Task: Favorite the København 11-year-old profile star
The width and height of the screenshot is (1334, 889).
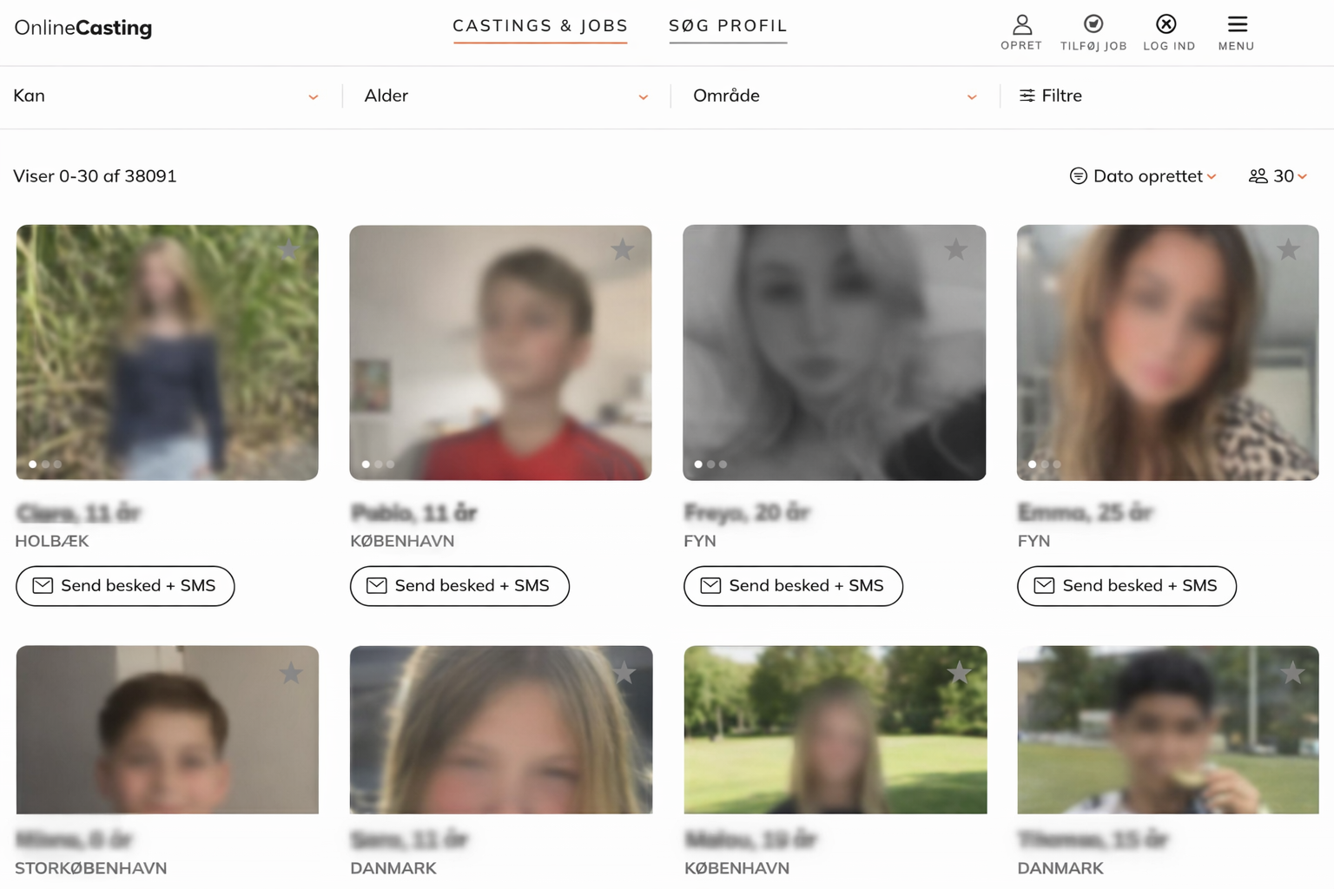Action: tap(622, 250)
